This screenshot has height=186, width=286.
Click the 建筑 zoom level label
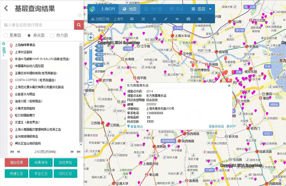click(x=100, y=46)
